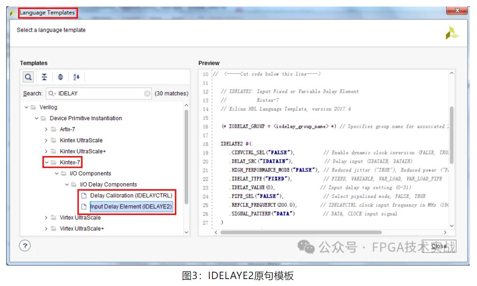
Task: Select Delay Calibration (IDELAYCTRL) template
Action: pyautogui.click(x=131, y=196)
